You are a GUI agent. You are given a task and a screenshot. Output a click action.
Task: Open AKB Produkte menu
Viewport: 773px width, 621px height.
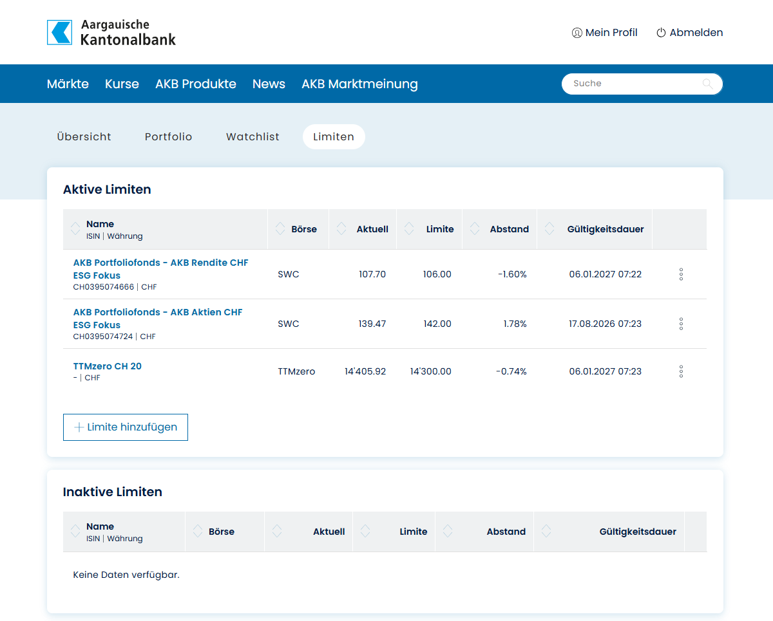point(196,84)
